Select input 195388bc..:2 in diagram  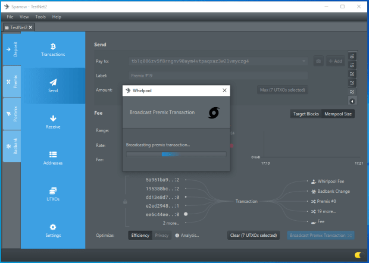click(162, 189)
